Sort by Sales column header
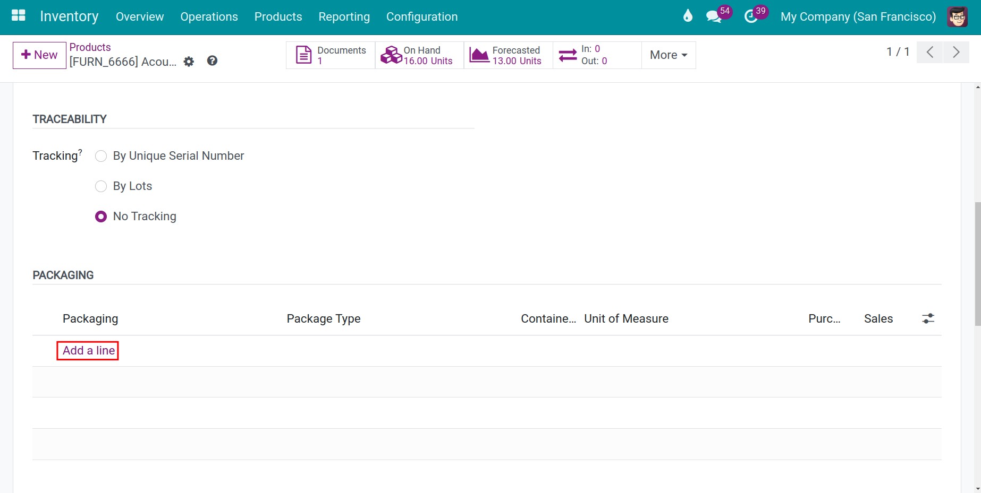The height and width of the screenshot is (493, 981). (878, 319)
